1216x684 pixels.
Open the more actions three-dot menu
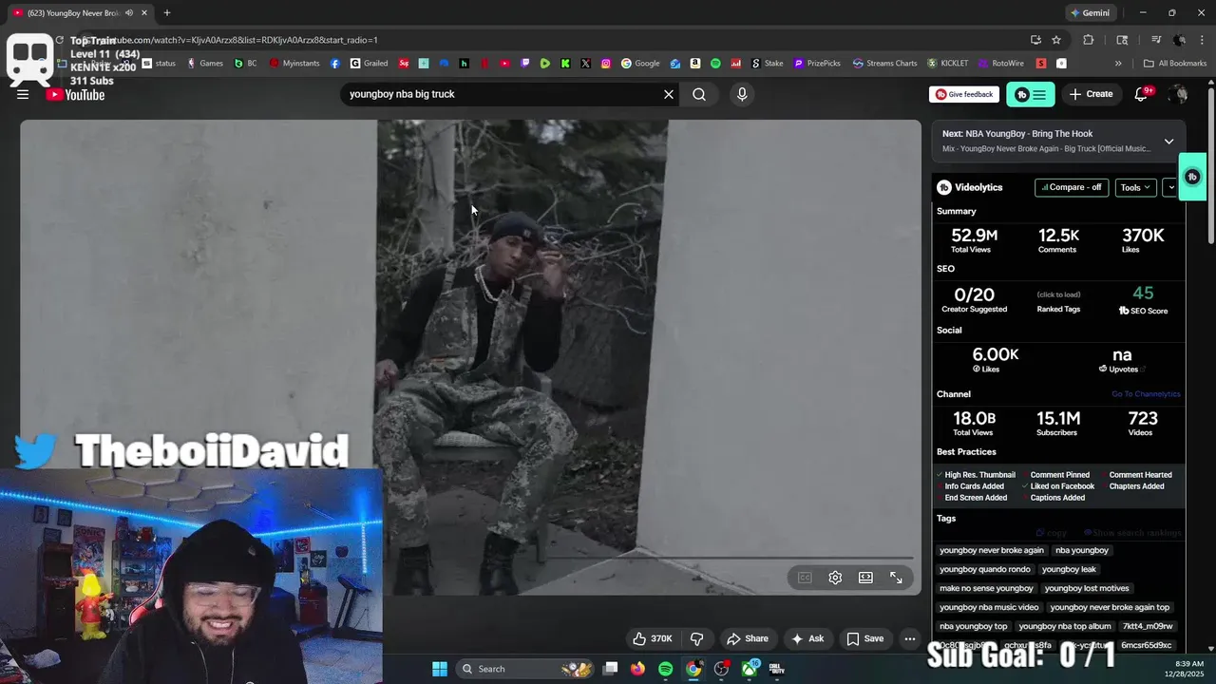tap(910, 638)
